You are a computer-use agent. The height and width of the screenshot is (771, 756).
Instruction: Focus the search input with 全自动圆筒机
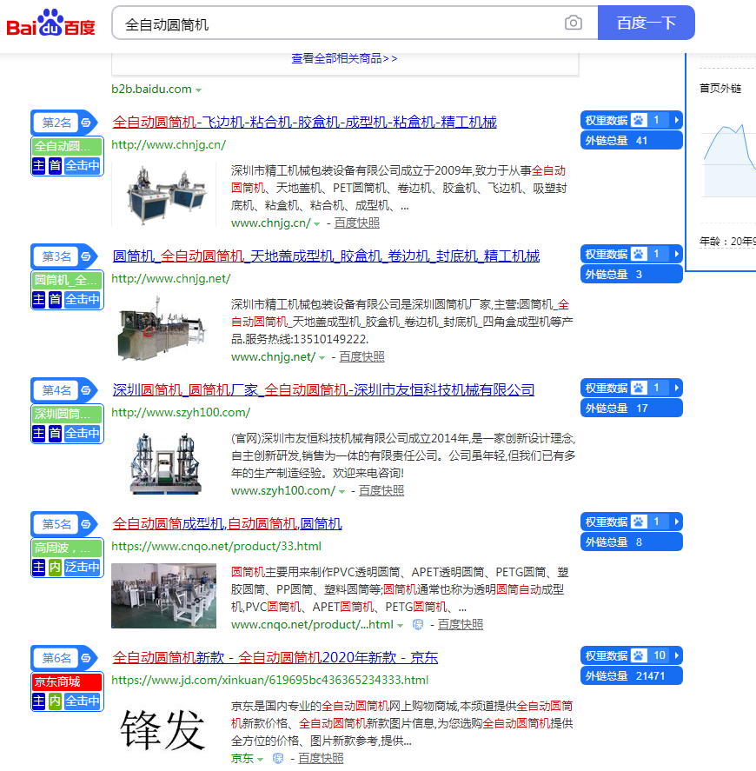click(339, 23)
